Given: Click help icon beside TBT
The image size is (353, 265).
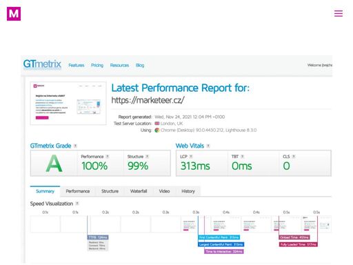Looking at the screenshot, I should 242,157.
